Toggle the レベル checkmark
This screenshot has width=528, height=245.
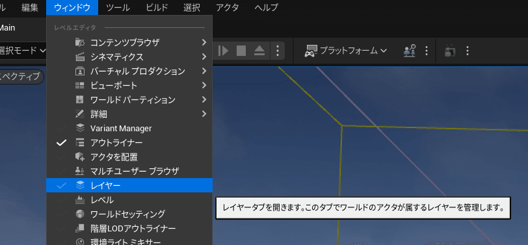pyautogui.click(x=61, y=200)
